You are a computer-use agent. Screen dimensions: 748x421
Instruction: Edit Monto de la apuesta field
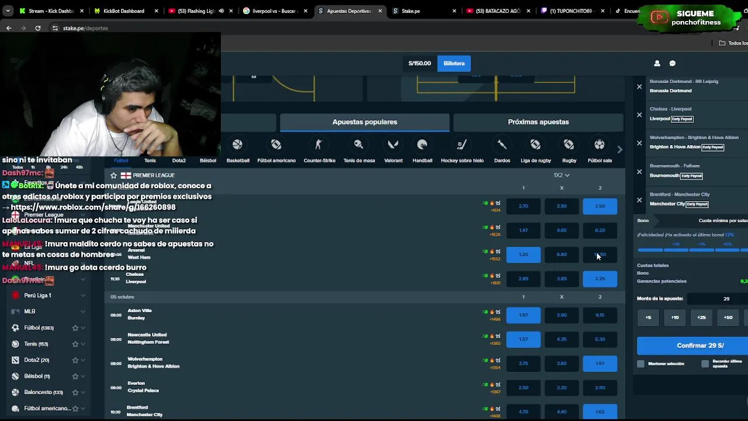[718, 299]
